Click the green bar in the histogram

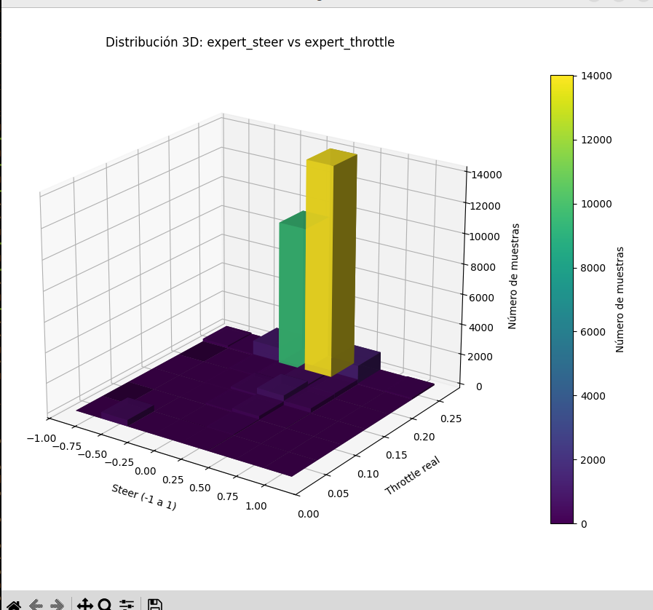(291, 291)
